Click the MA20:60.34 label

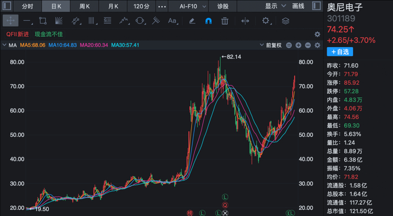[x=94, y=45]
